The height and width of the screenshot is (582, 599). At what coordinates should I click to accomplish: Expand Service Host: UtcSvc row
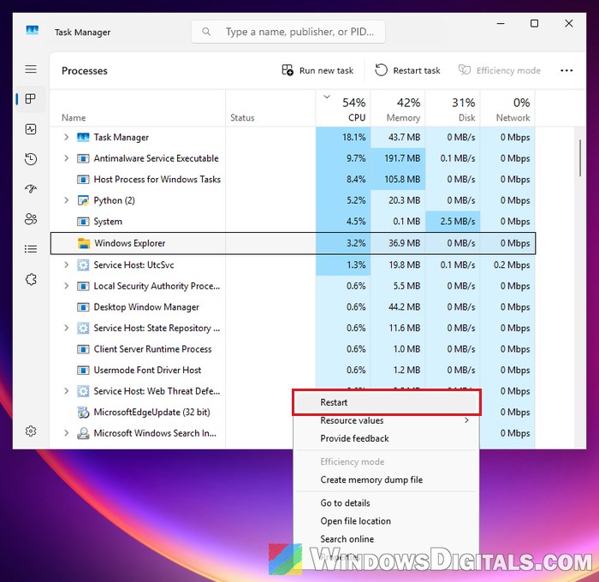pyautogui.click(x=66, y=264)
